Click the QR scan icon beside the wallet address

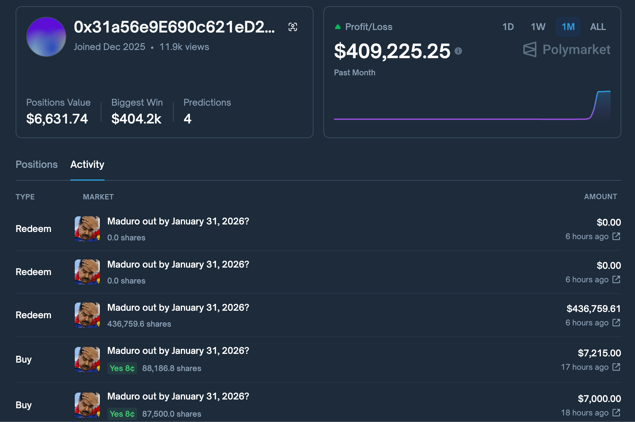tap(293, 27)
